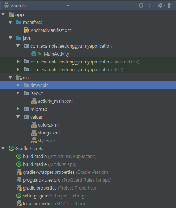This screenshot has height=208, width=176.
Task: Open the Android project view dropdown
Action: [68, 6]
